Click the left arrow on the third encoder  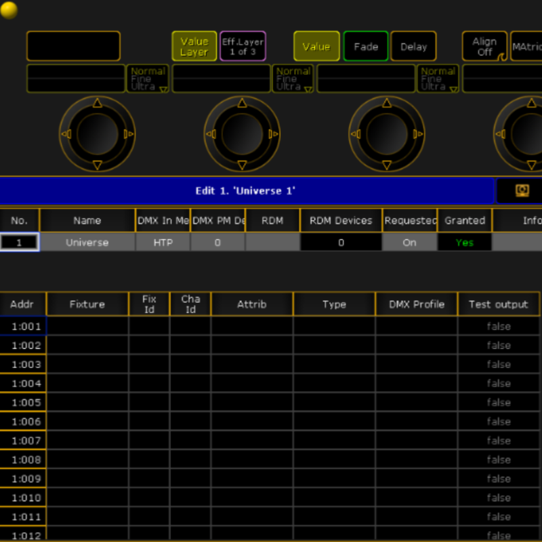tap(355, 134)
